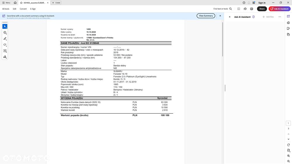Open the comments sidebar icon
Screen dimensions: 292x164
(288, 23)
